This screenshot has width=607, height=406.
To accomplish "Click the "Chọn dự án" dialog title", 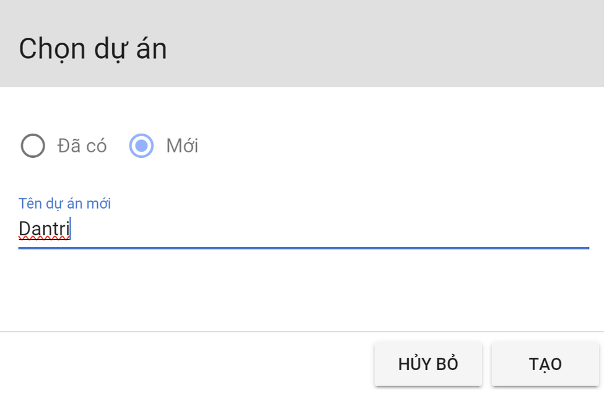I will [x=93, y=49].
